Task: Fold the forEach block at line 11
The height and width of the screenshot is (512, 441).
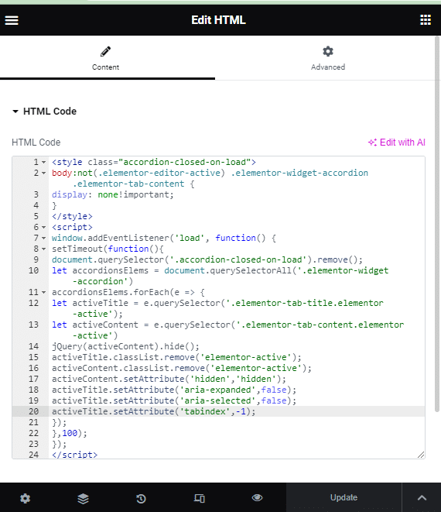Action: [43, 292]
